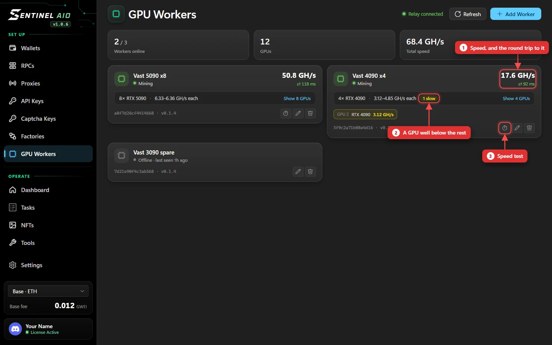Click Add Worker button
This screenshot has height=345, width=552.
pos(516,14)
